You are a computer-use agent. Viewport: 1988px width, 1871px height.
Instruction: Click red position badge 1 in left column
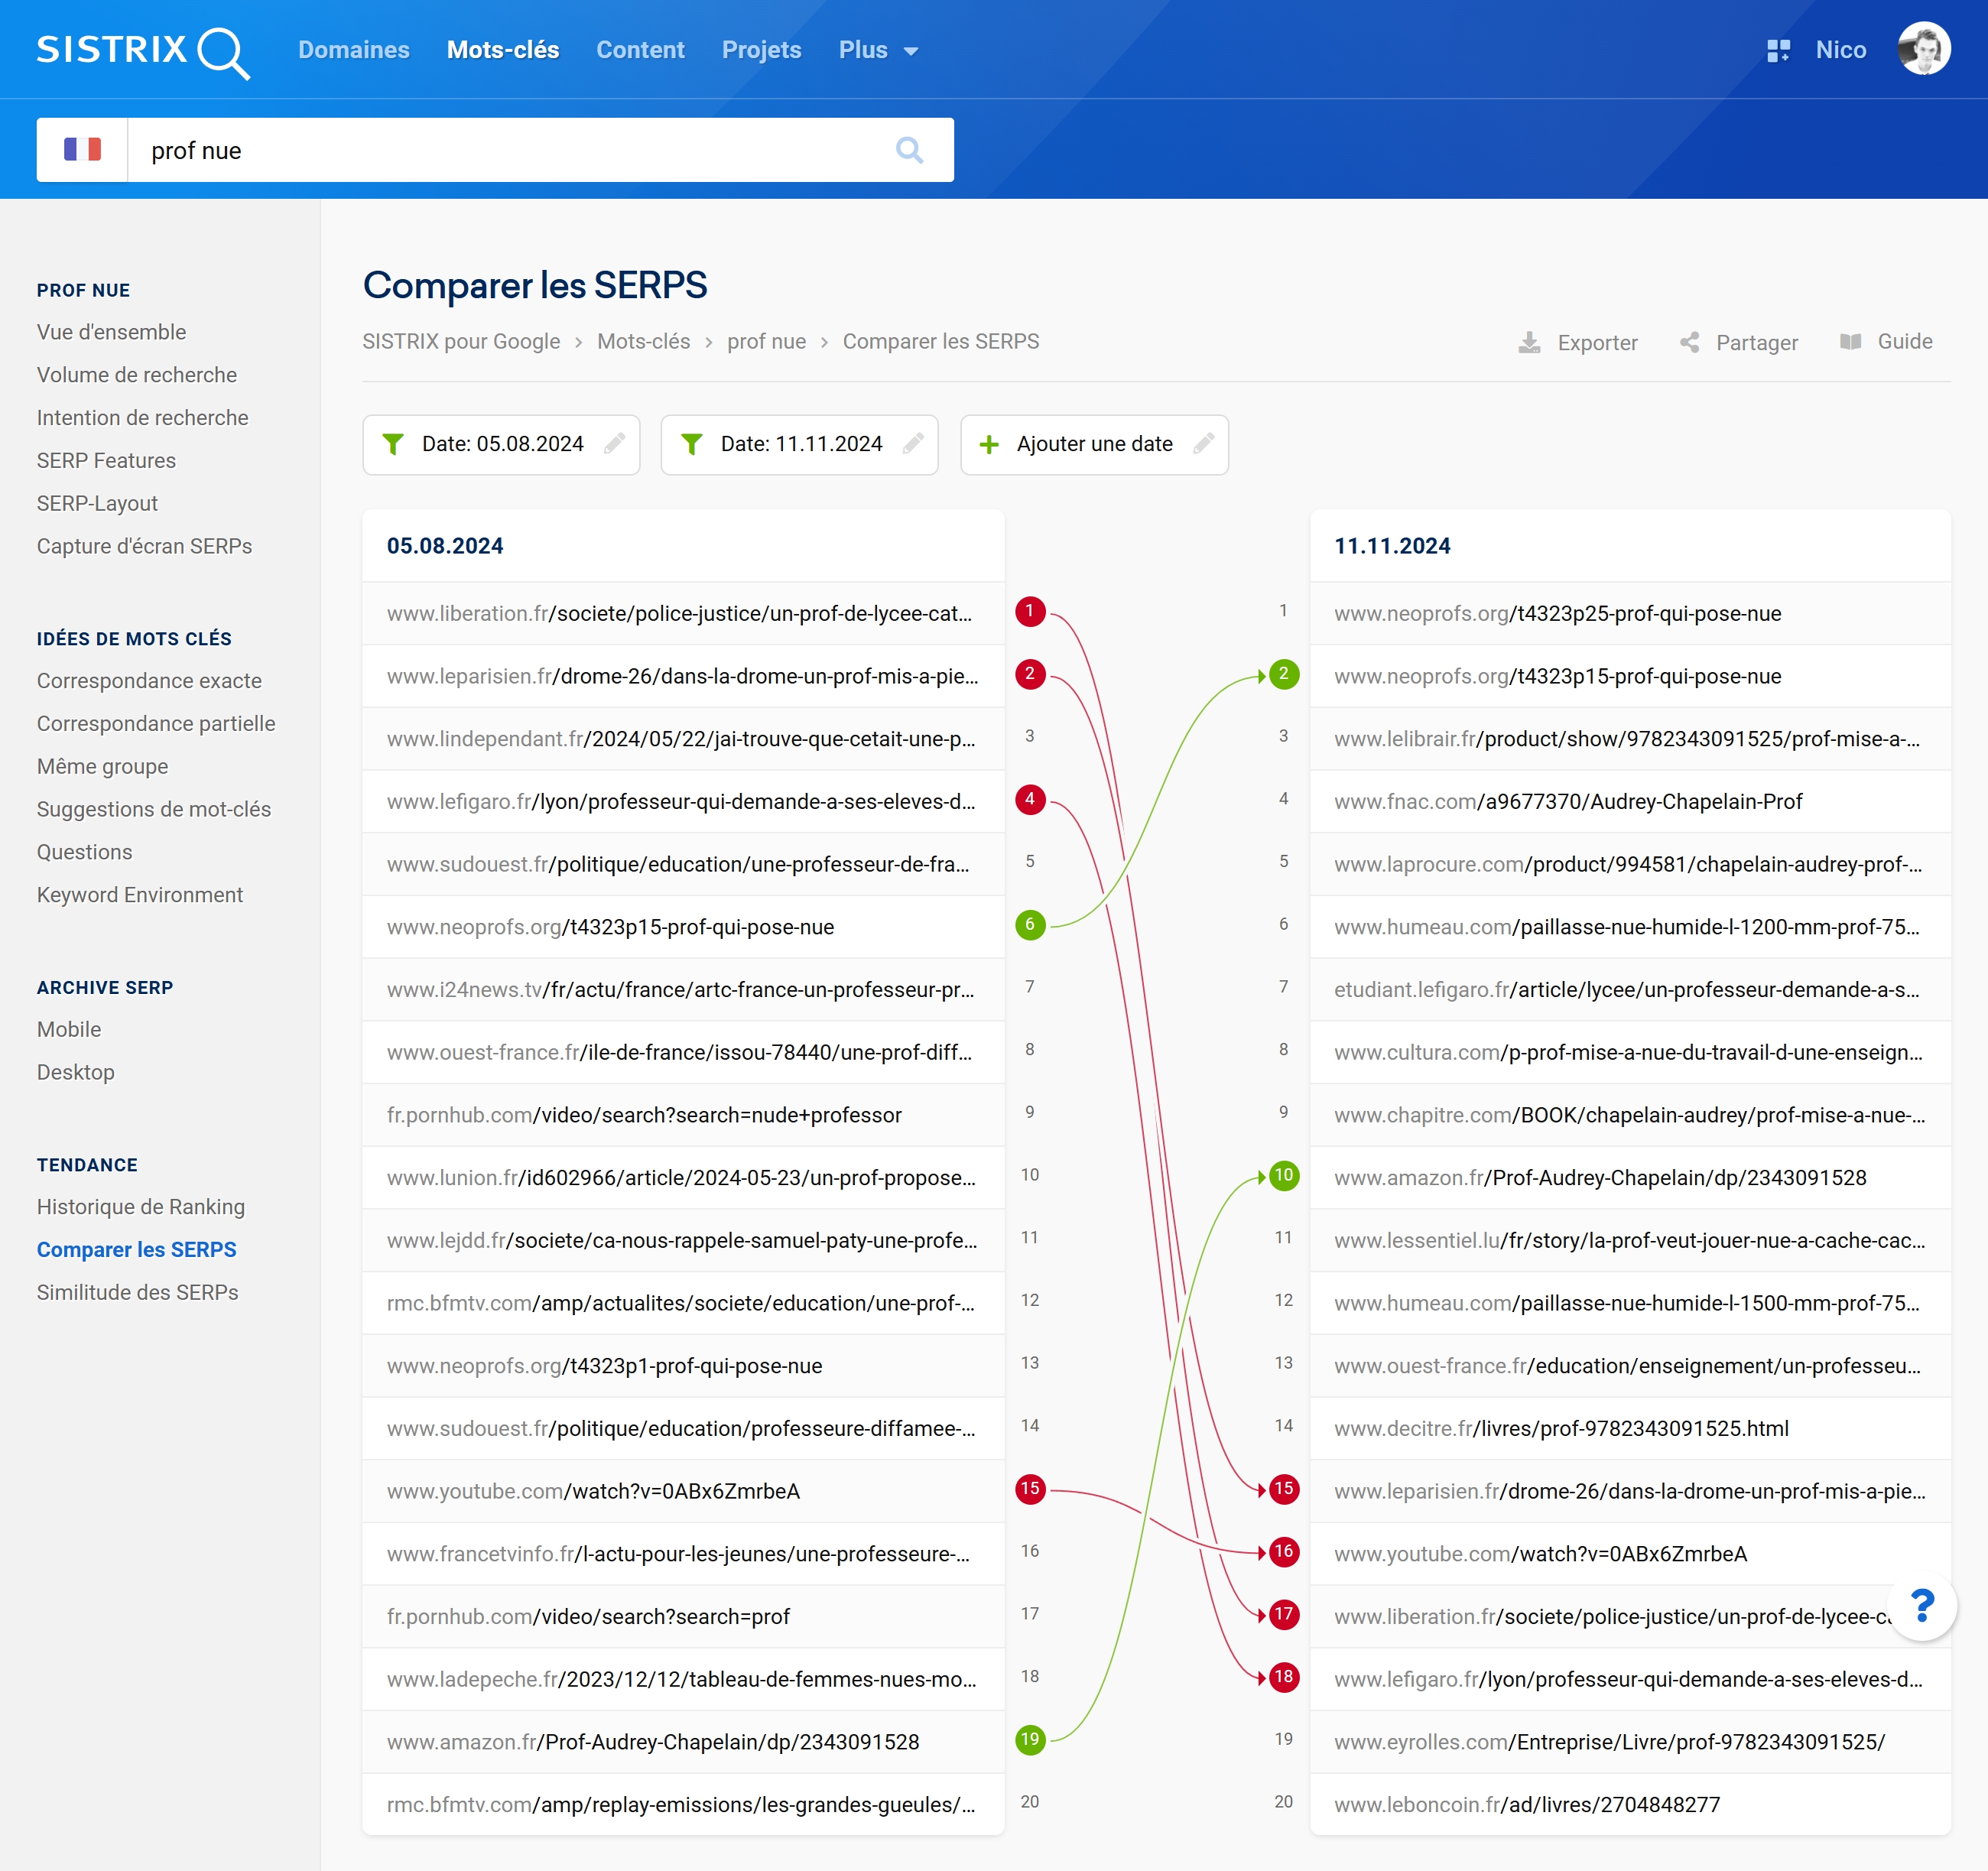pos(1030,611)
